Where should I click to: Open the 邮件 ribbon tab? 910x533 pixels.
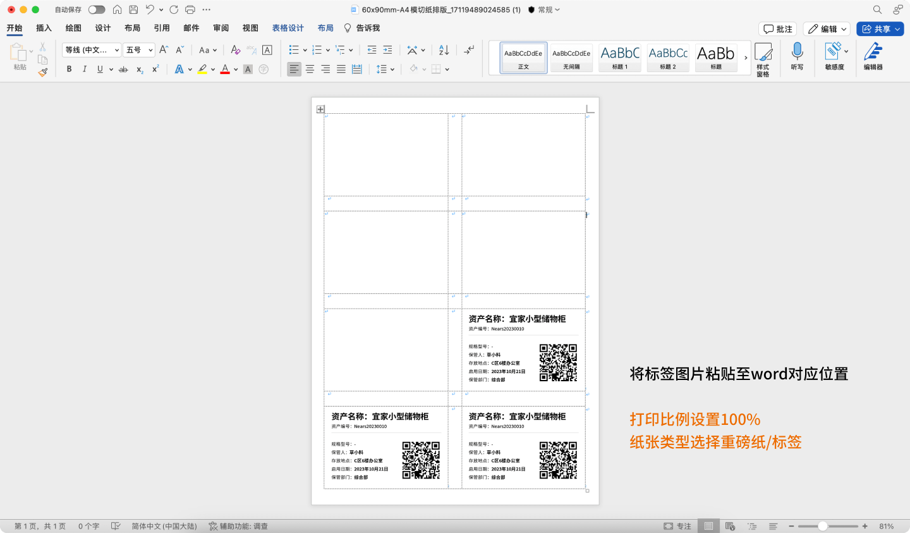(191, 28)
